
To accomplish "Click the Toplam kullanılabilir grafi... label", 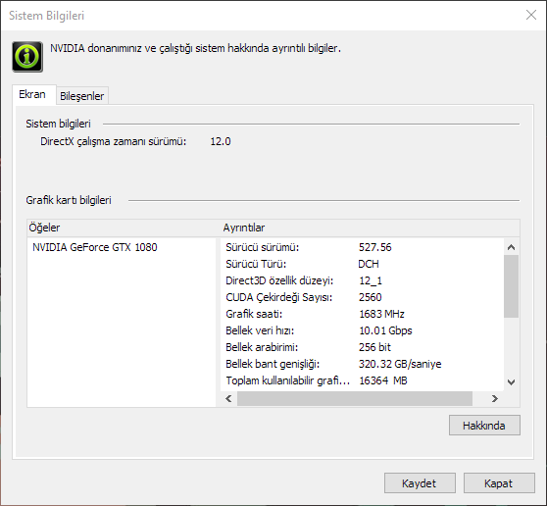I will (x=288, y=380).
